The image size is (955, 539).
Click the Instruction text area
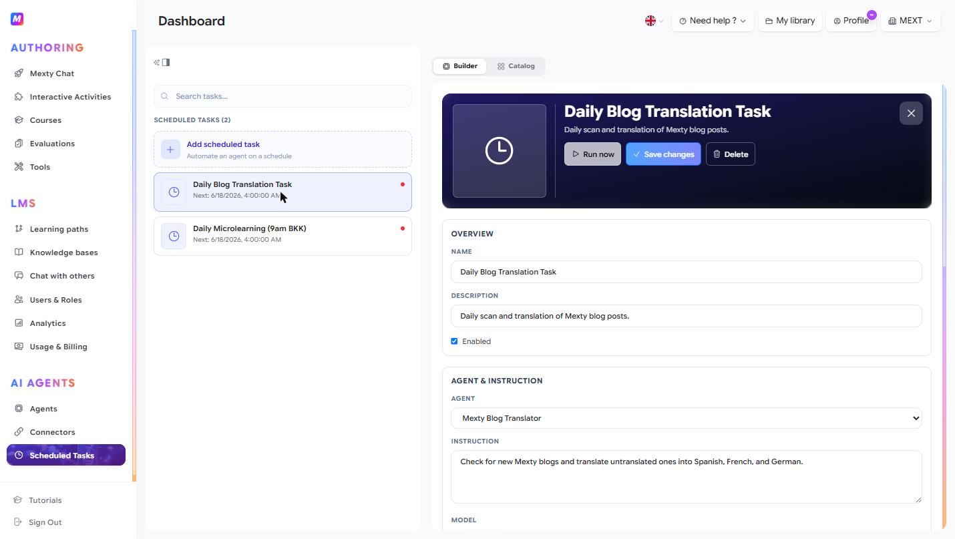pos(687,477)
